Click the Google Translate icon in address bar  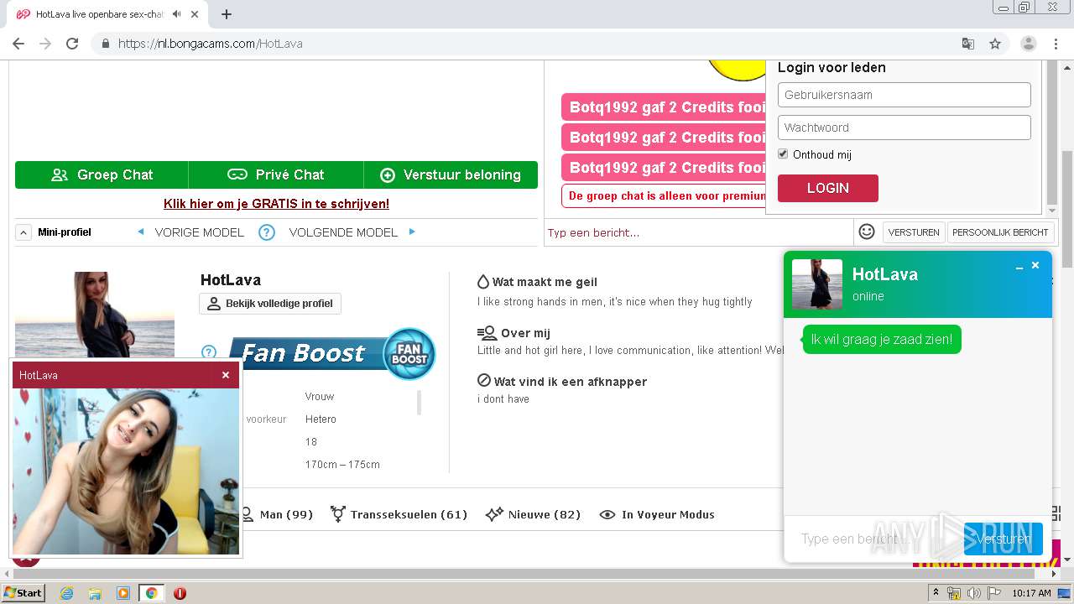point(968,44)
